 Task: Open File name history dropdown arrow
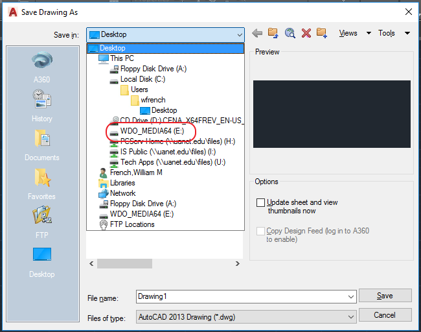click(350, 297)
